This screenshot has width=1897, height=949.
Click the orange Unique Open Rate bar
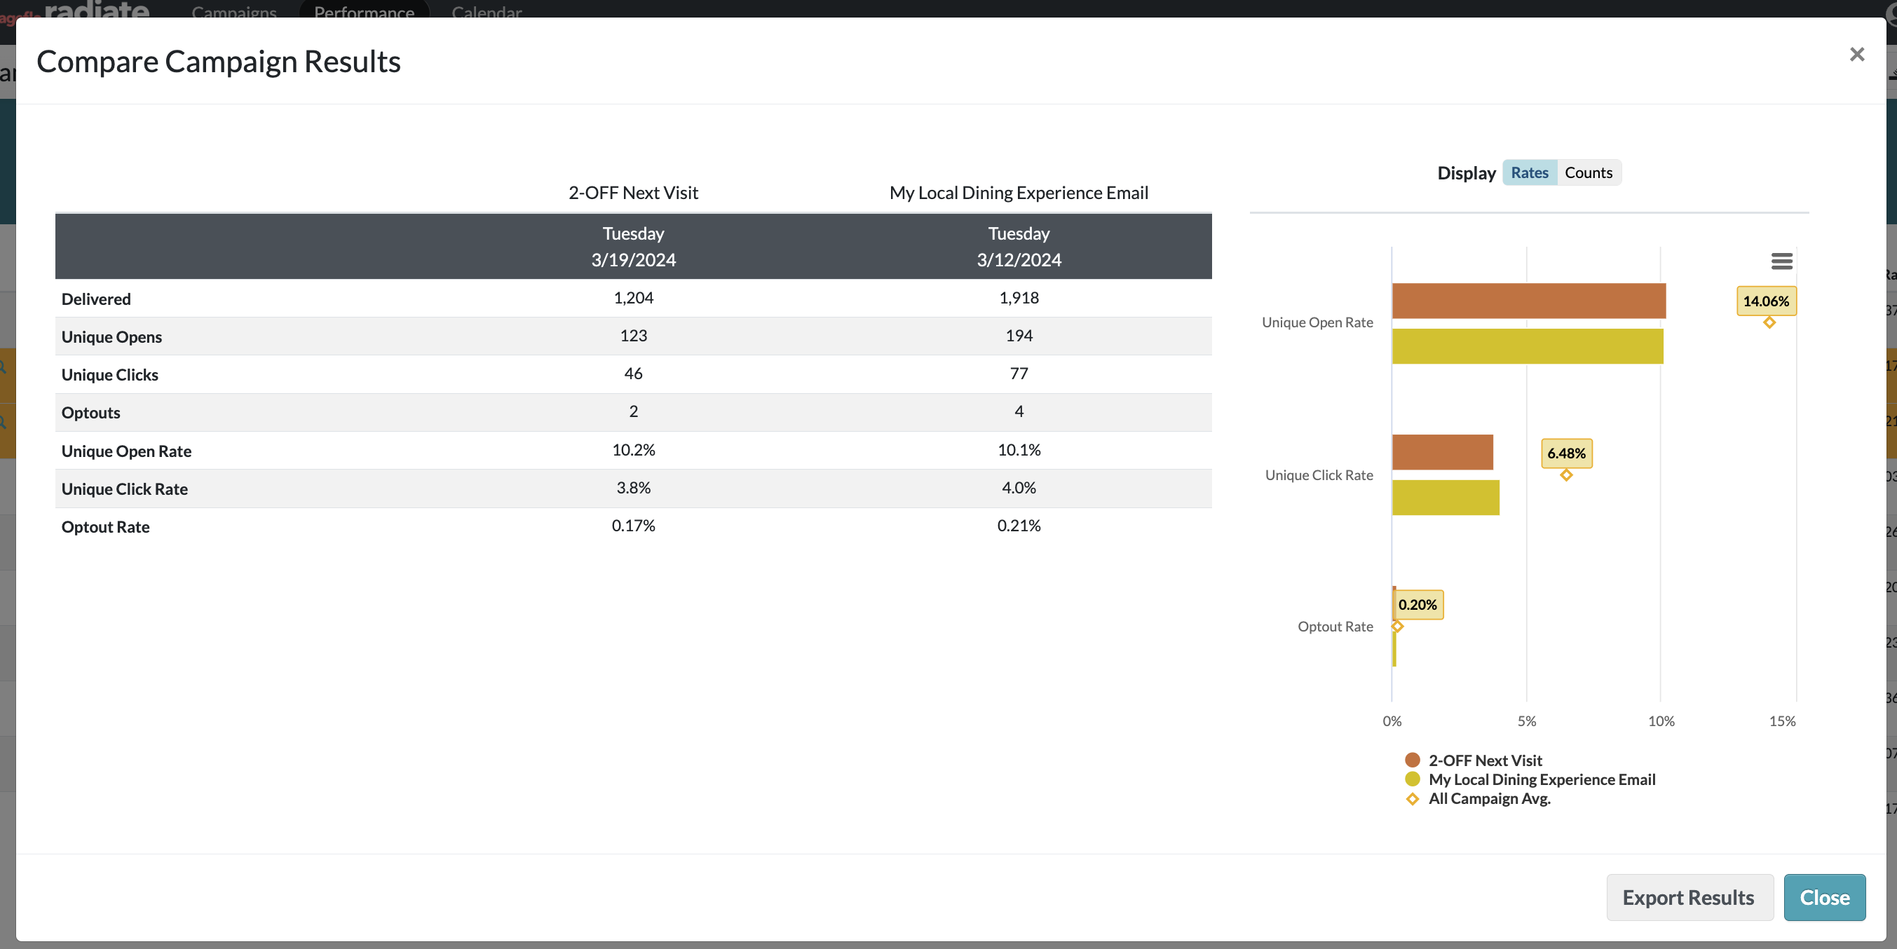[1528, 301]
